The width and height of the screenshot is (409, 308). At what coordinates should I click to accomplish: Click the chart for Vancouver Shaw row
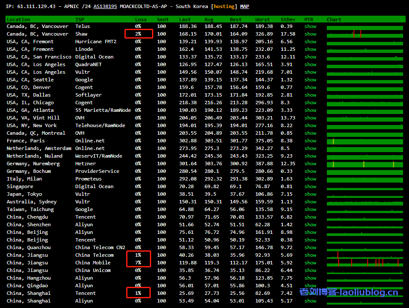(365, 34)
